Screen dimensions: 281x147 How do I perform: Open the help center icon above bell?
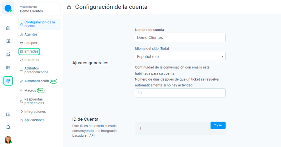coord(8,114)
